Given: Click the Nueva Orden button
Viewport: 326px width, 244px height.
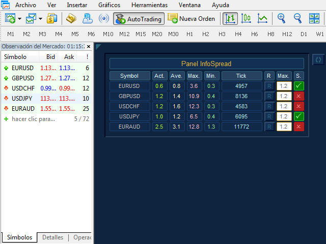Looking at the screenshot, I should 193,19.
